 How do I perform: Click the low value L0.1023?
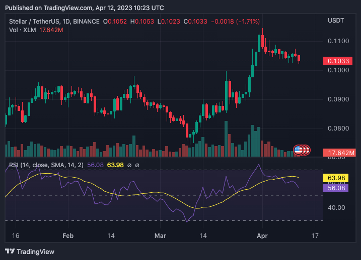169,22
